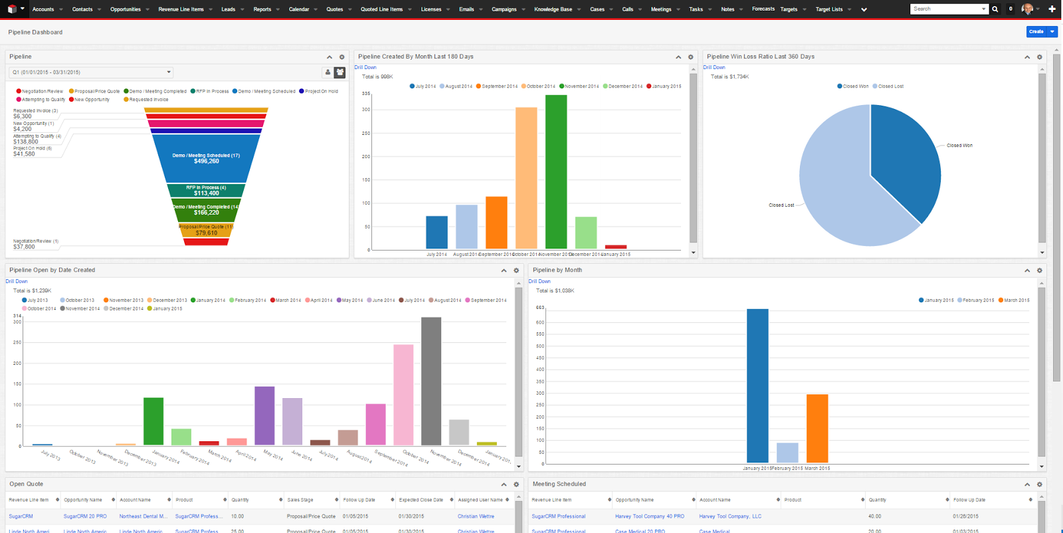Open the Forecasts module tab
This screenshot has height=533, width=1063.
pyautogui.click(x=763, y=9)
